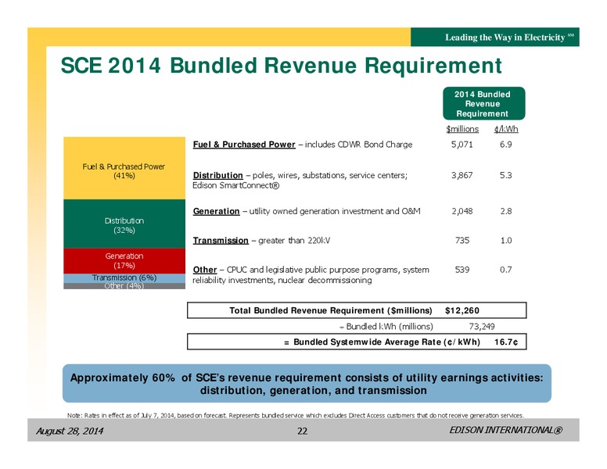The height and width of the screenshot is (469, 607).
Task: Click the 'August 28, 2014' footer date
Action: pyautogui.click(x=70, y=431)
